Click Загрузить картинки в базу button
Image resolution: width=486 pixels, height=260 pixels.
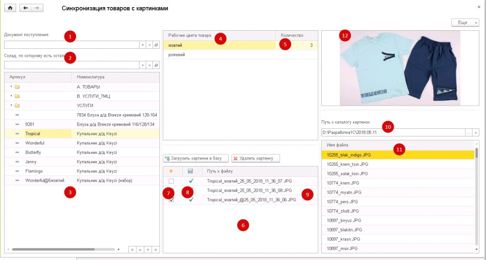(196, 158)
